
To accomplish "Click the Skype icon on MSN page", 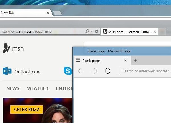I will 68,71.
